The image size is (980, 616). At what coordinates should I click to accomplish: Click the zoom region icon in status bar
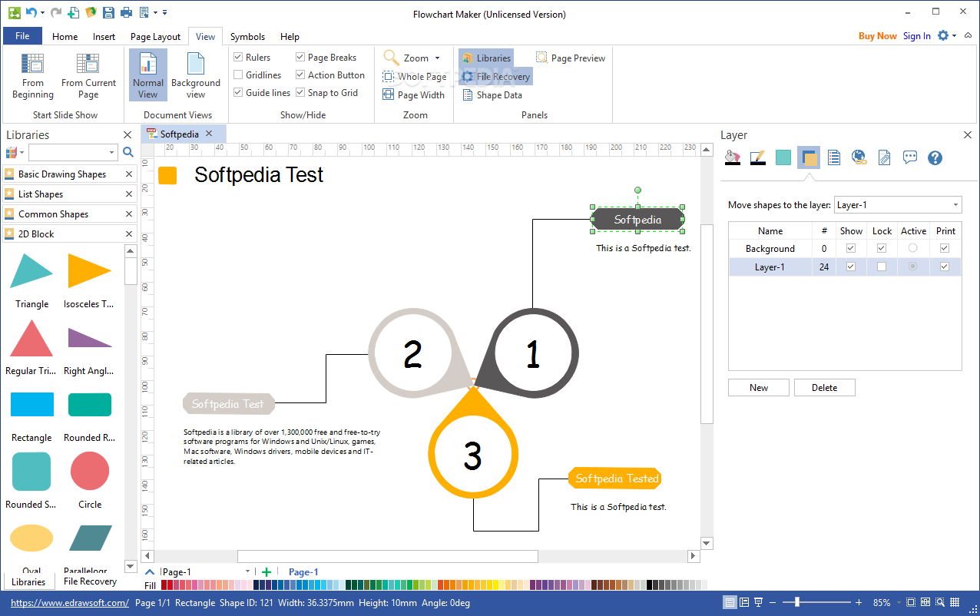click(x=941, y=603)
